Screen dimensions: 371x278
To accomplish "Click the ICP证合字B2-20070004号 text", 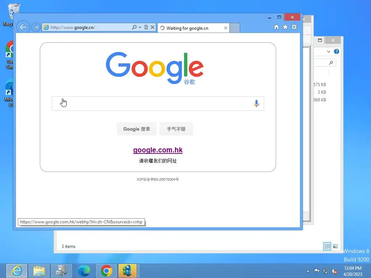I will [158, 180].
